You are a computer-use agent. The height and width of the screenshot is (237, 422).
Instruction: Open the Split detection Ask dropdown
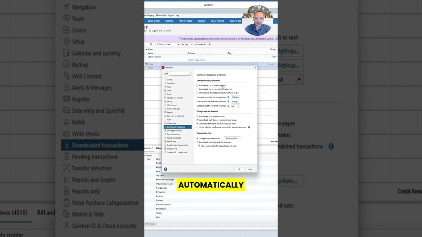[235, 106]
